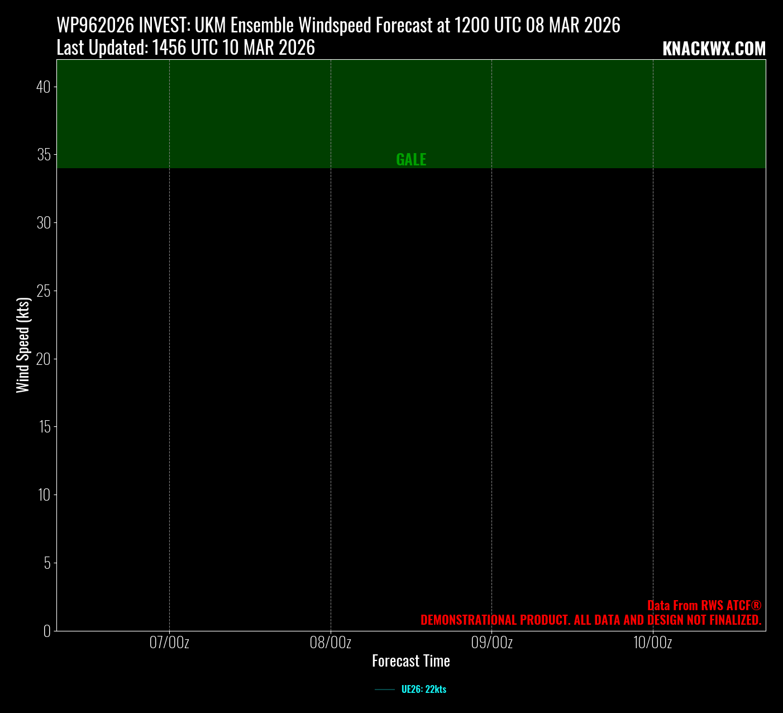Click the Wind Speed (kts) axis title

coord(22,345)
